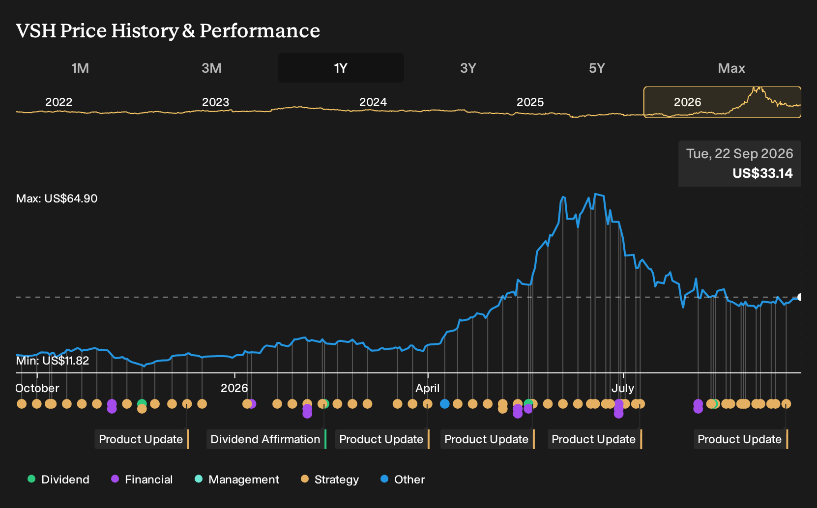Viewport: 817px width, 508px height.
Task: Open the Dividend Affirmation event label
Action: coord(266,439)
